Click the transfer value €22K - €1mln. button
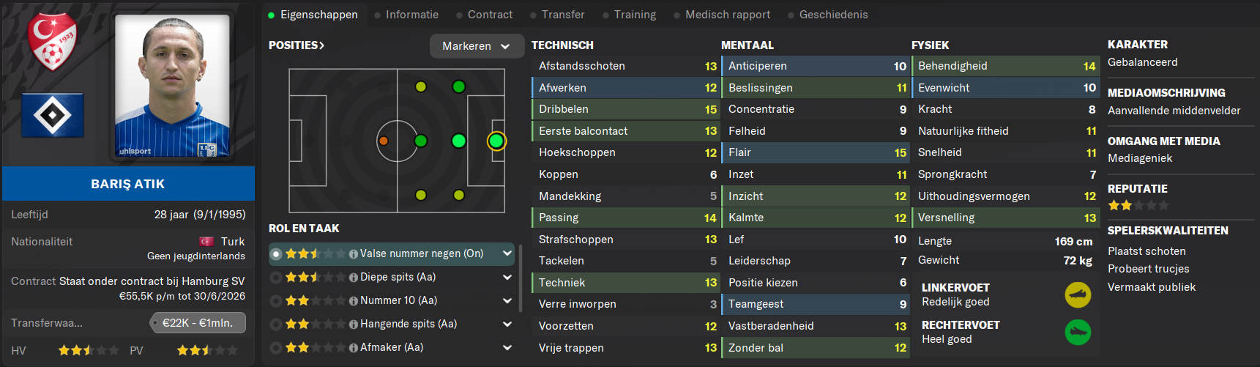Viewport: 1260px width, 367px height. (x=198, y=323)
